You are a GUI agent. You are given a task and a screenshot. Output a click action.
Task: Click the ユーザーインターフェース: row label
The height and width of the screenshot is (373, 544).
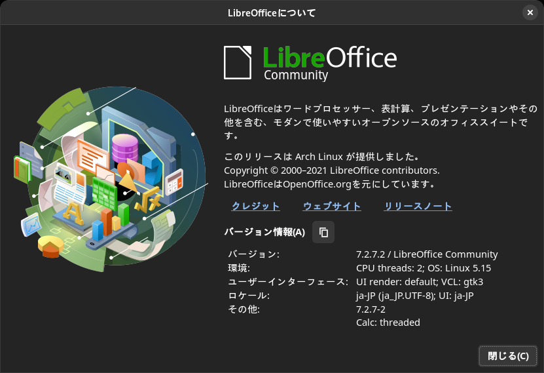click(x=287, y=282)
